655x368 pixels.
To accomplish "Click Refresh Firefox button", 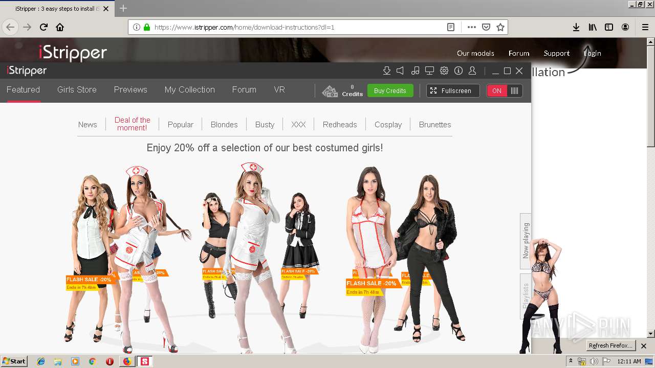I will [610, 346].
